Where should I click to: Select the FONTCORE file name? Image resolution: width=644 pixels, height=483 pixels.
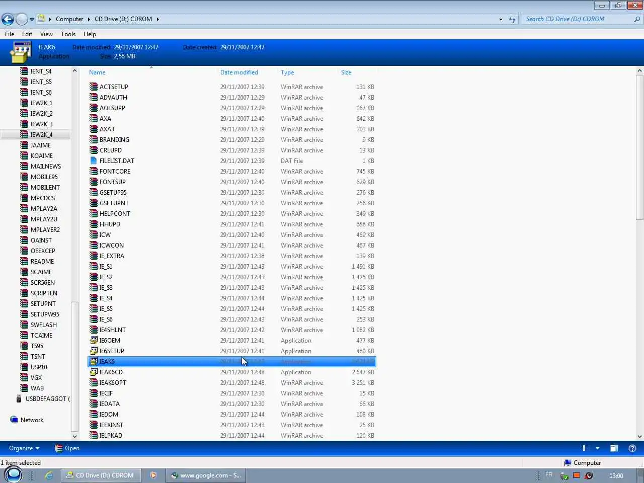pyautogui.click(x=115, y=171)
